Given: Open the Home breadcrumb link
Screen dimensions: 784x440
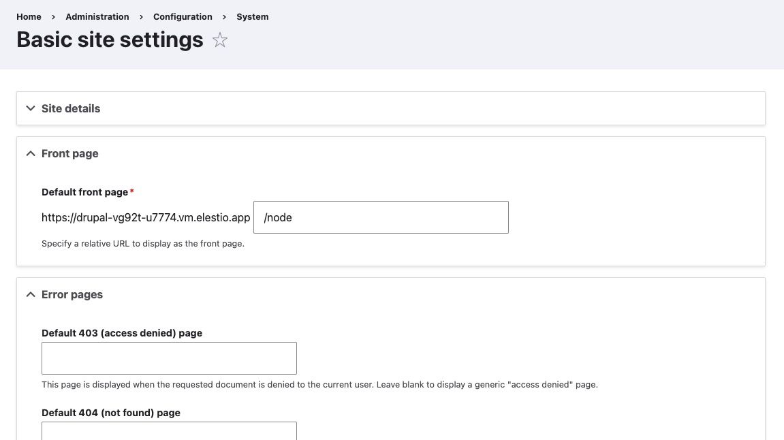Looking at the screenshot, I should 29,16.
